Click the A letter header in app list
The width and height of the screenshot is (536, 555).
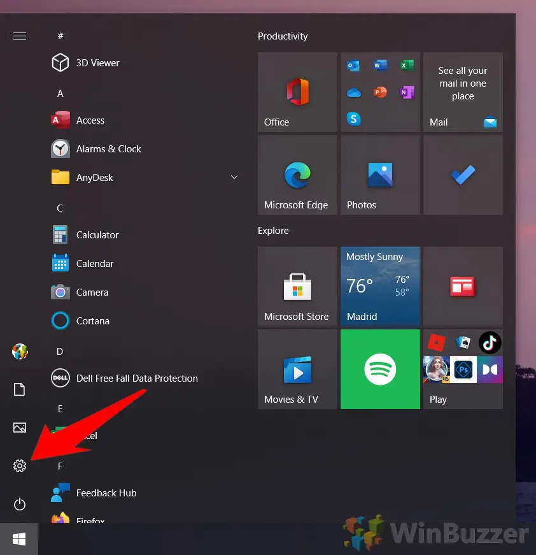60,94
